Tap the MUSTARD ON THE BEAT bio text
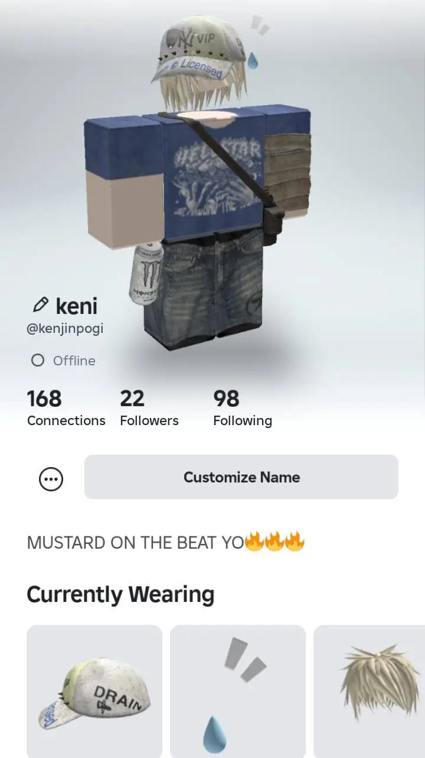425x758 pixels. (x=135, y=542)
